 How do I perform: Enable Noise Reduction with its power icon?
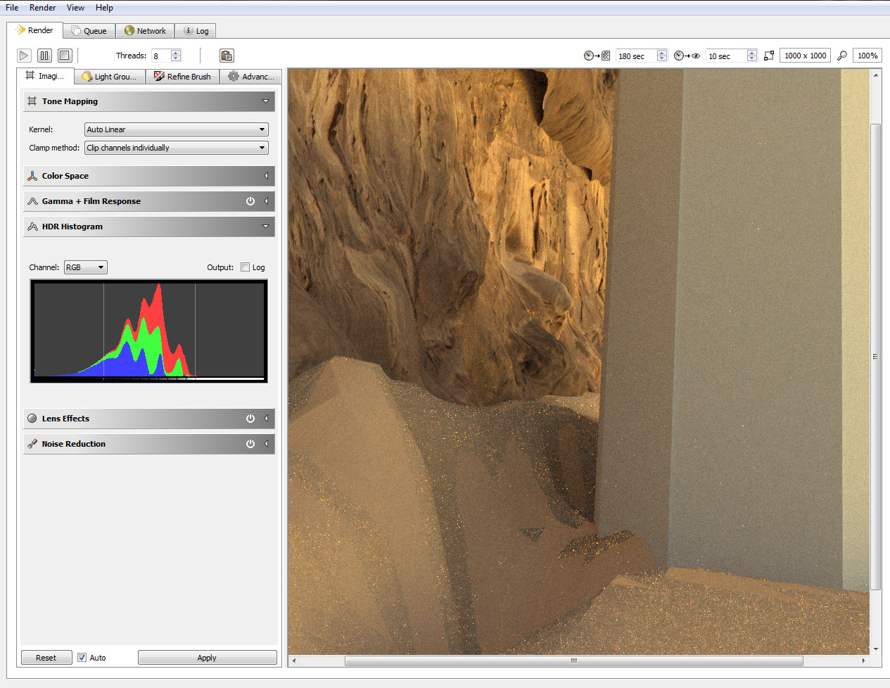click(x=250, y=444)
